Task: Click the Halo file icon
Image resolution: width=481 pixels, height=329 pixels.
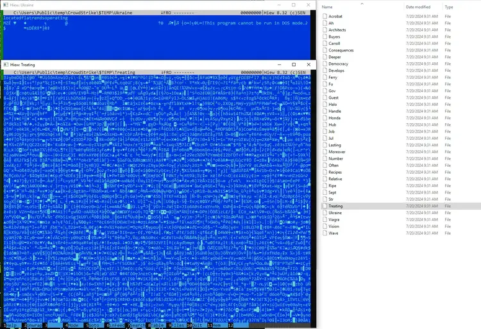Action: coord(325,105)
